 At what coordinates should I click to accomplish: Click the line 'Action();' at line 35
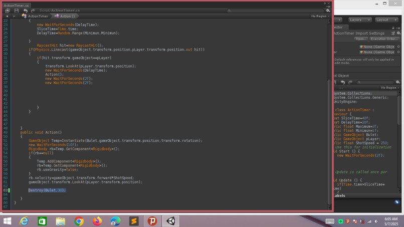(x=54, y=75)
